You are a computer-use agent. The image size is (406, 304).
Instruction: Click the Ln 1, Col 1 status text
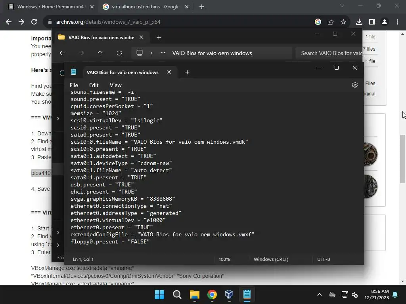tap(83, 259)
